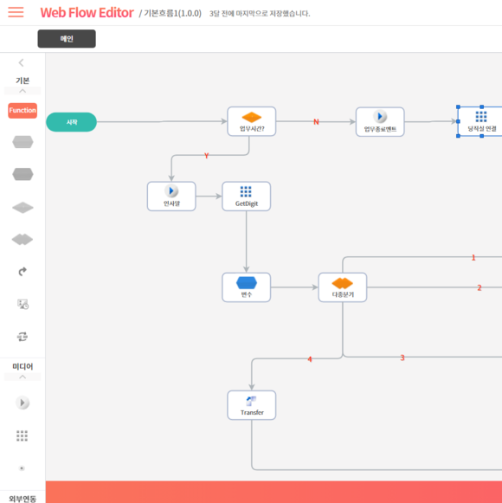Select the play media palette icon

tap(23, 403)
